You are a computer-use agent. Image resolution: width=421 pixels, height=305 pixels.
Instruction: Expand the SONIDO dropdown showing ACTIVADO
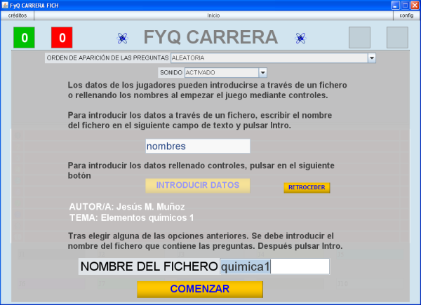[262, 72]
